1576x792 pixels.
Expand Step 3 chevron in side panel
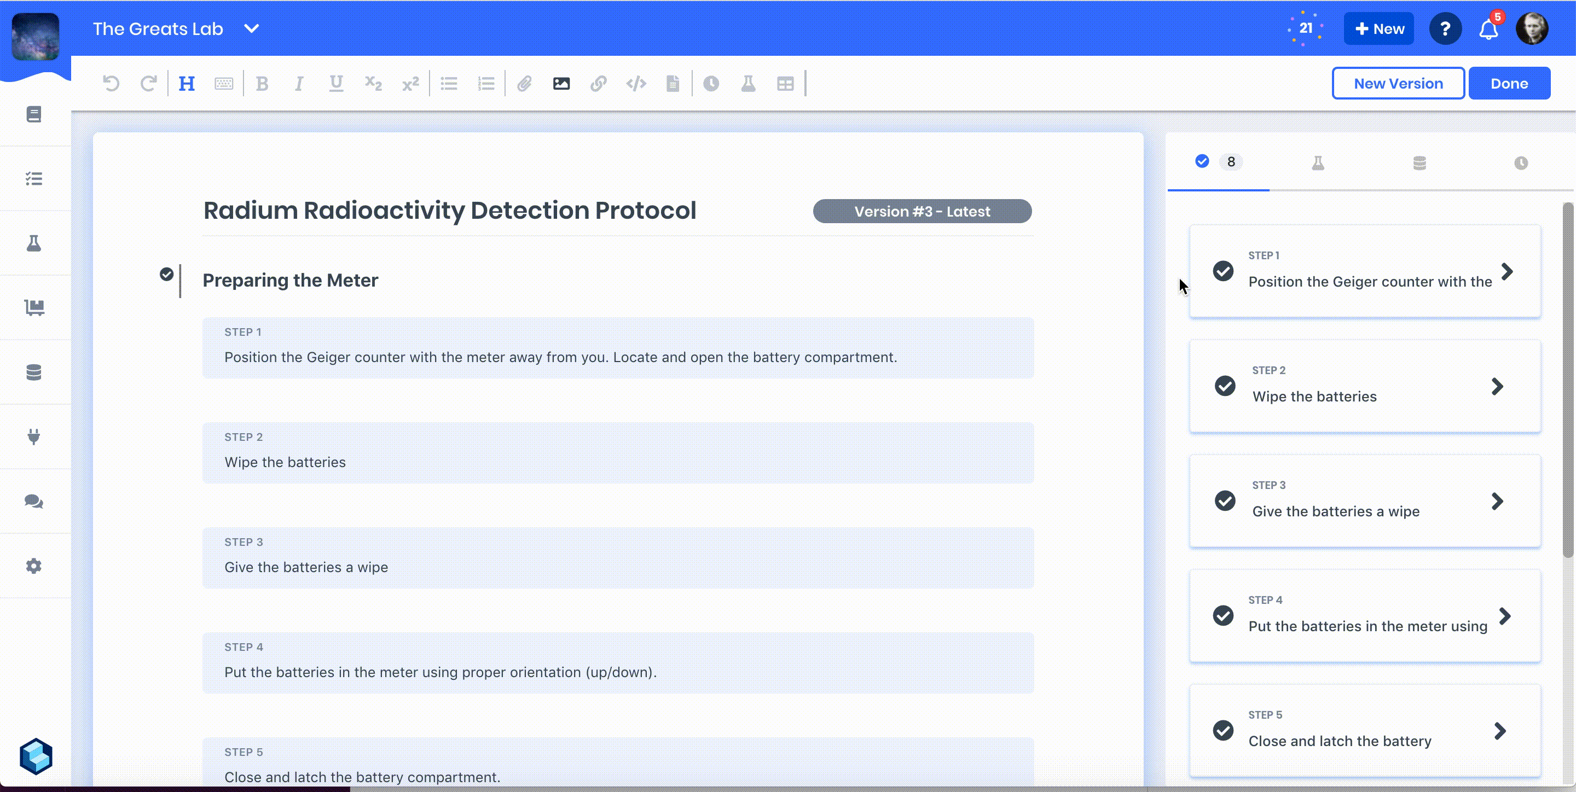tap(1497, 501)
